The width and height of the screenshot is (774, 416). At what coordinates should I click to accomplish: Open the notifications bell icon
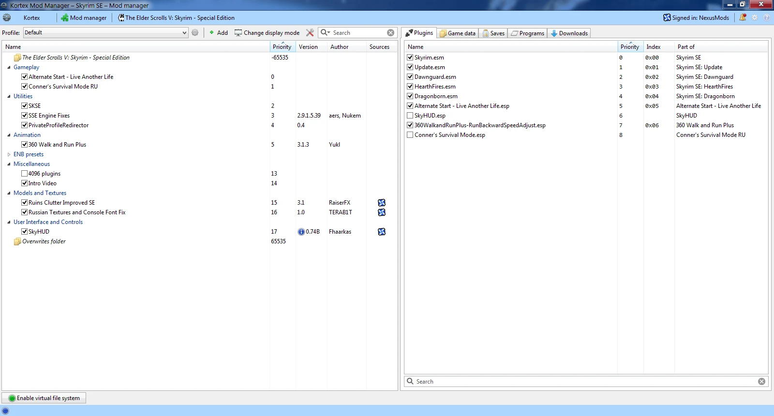(743, 18)
